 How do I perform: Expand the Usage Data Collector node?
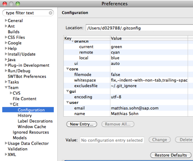tap(6, 143)
